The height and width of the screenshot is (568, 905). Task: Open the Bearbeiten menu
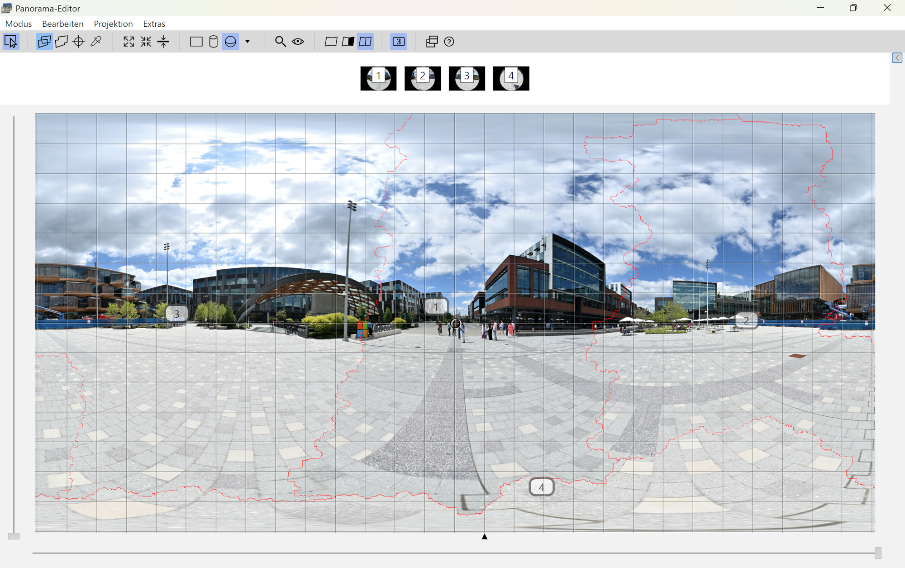point(62,24)
